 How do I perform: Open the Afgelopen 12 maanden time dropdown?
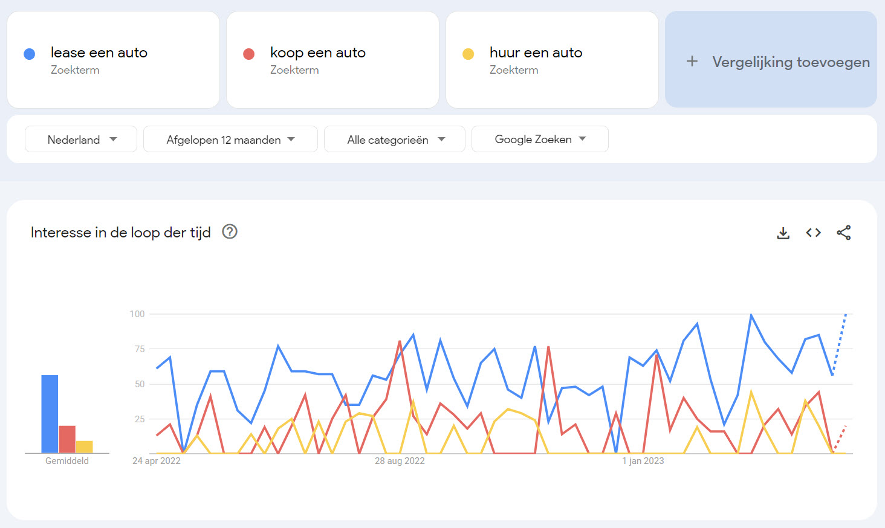[230, 139]
